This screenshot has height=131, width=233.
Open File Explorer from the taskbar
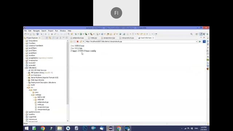(60, 128)
